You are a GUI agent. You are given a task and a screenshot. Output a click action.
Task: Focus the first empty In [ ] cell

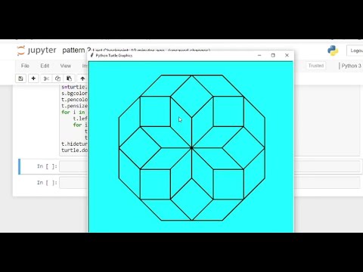point(209,166)
